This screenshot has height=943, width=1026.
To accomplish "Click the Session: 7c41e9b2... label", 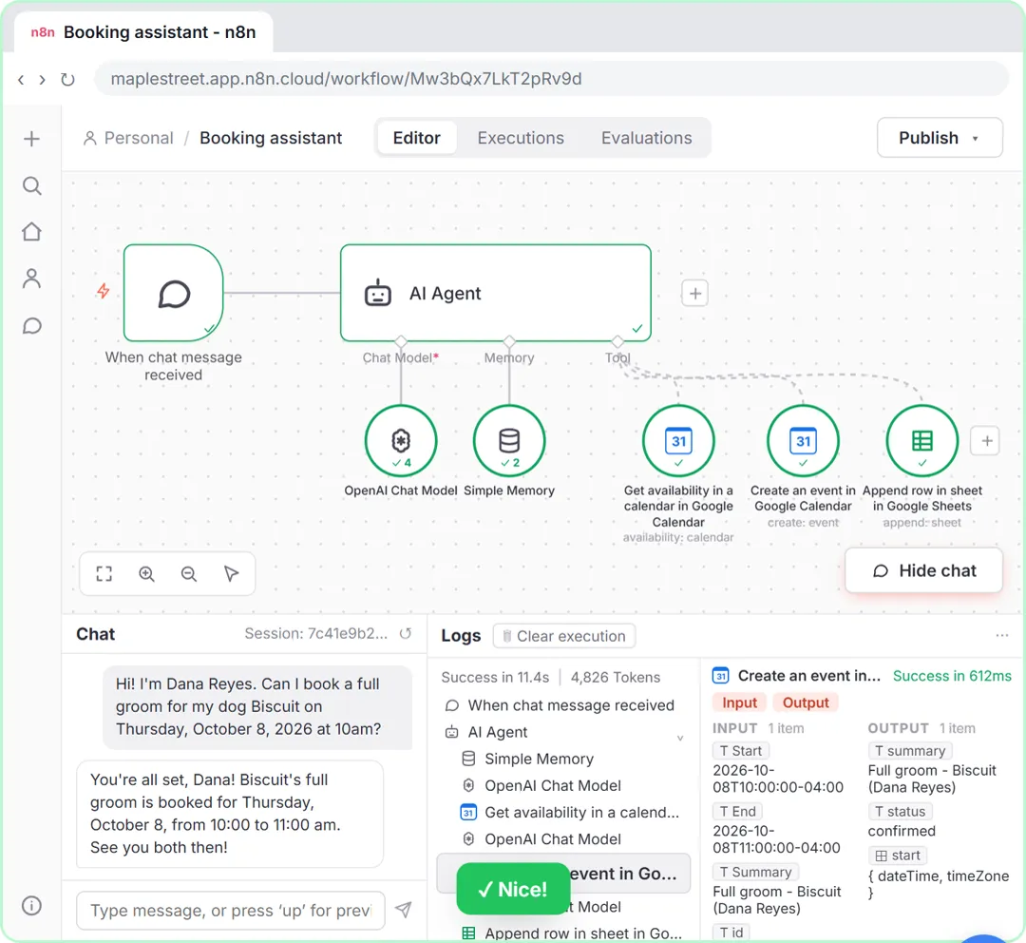I will [x=316, y=633].
